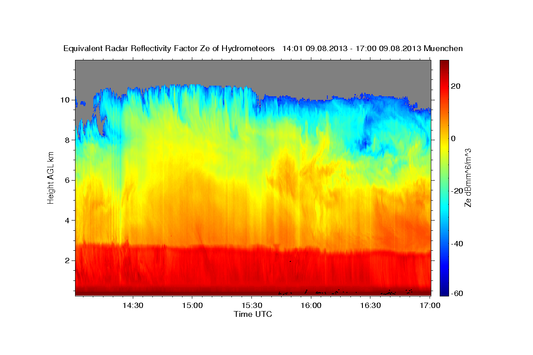Click the '16:30' time tick label

370,306
